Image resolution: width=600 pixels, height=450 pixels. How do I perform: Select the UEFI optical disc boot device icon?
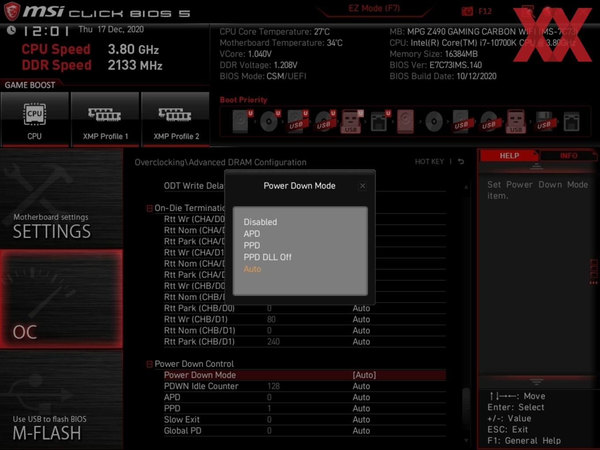coord(270,121)
